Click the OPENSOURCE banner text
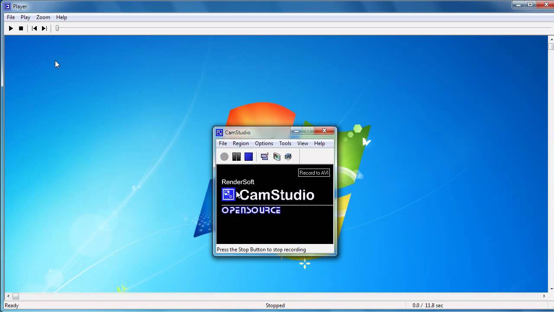This screenshot has width=554, height=312. 251,210
